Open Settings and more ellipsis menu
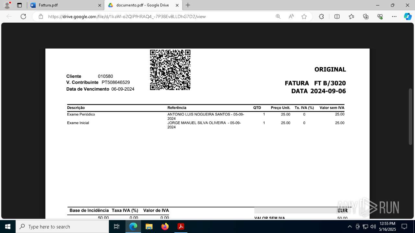Image resolution: width=415 pixels, height=233 pixels. click(x=394, y=17)
